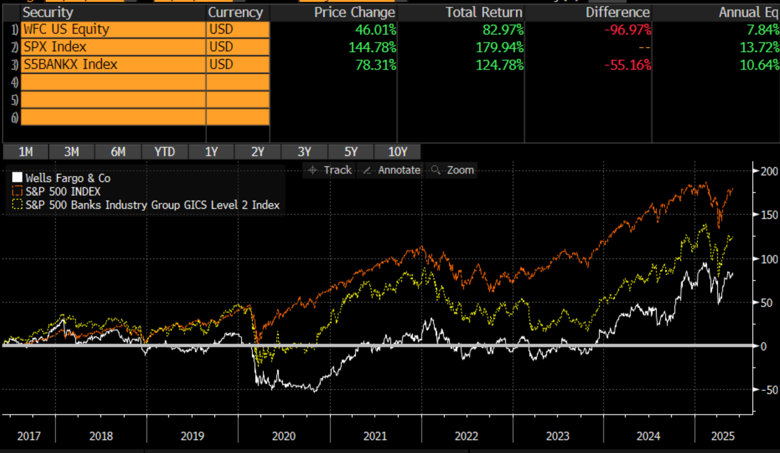Activate the Track crosshair tool

tap(331, 170)
